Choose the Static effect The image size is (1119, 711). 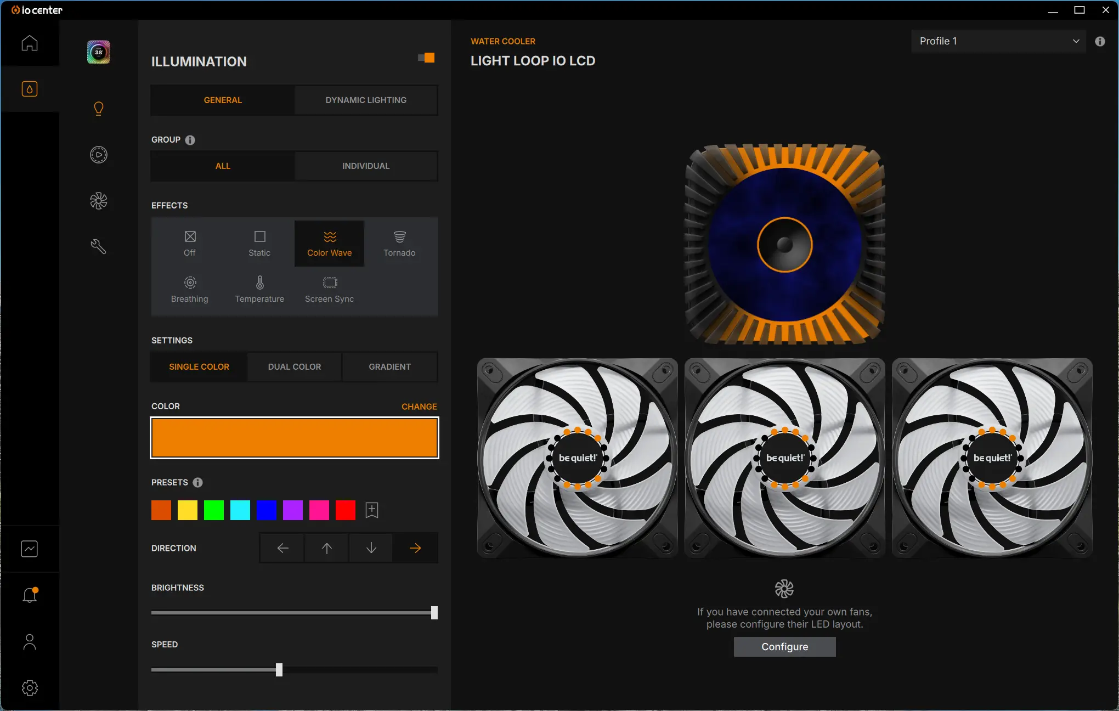coord(259,244)
